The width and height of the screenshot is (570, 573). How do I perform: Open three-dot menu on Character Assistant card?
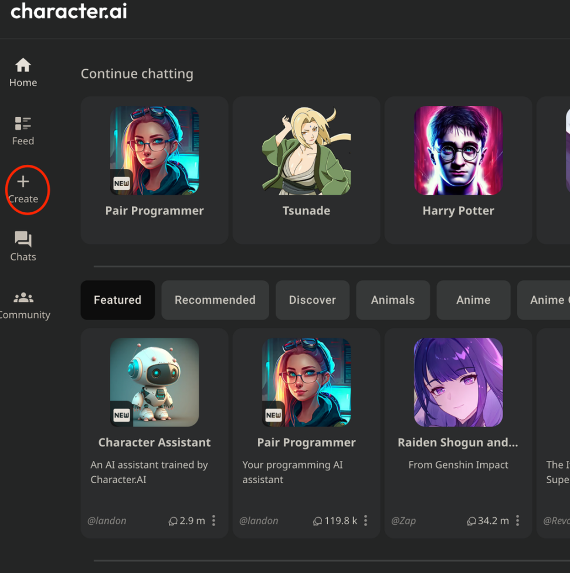coord(213,520)
